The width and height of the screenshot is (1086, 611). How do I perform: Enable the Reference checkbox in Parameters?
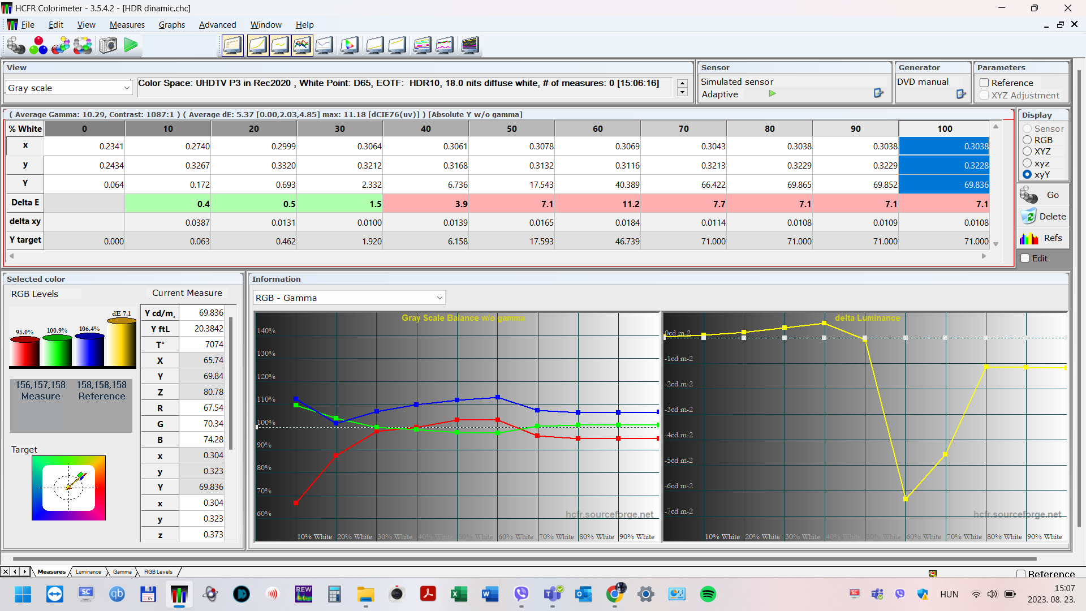(x=984, y=83)
